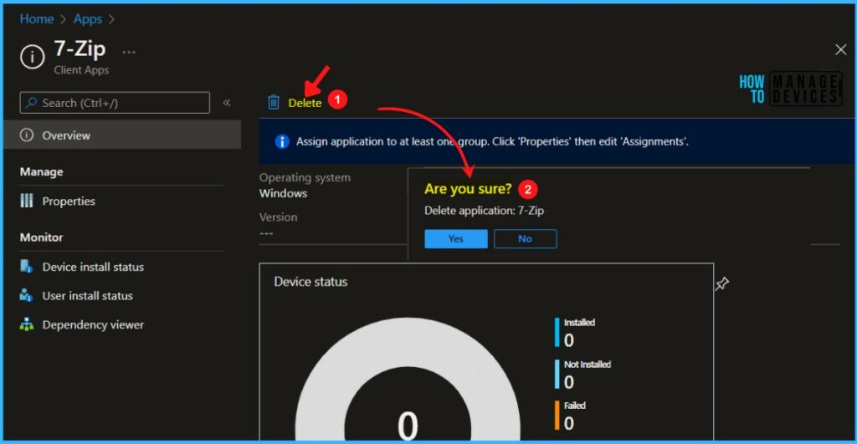Click the Failed count legend
The height and width of the screenshot is (444, 857).
pyautogui.click(x=571, y=416)
